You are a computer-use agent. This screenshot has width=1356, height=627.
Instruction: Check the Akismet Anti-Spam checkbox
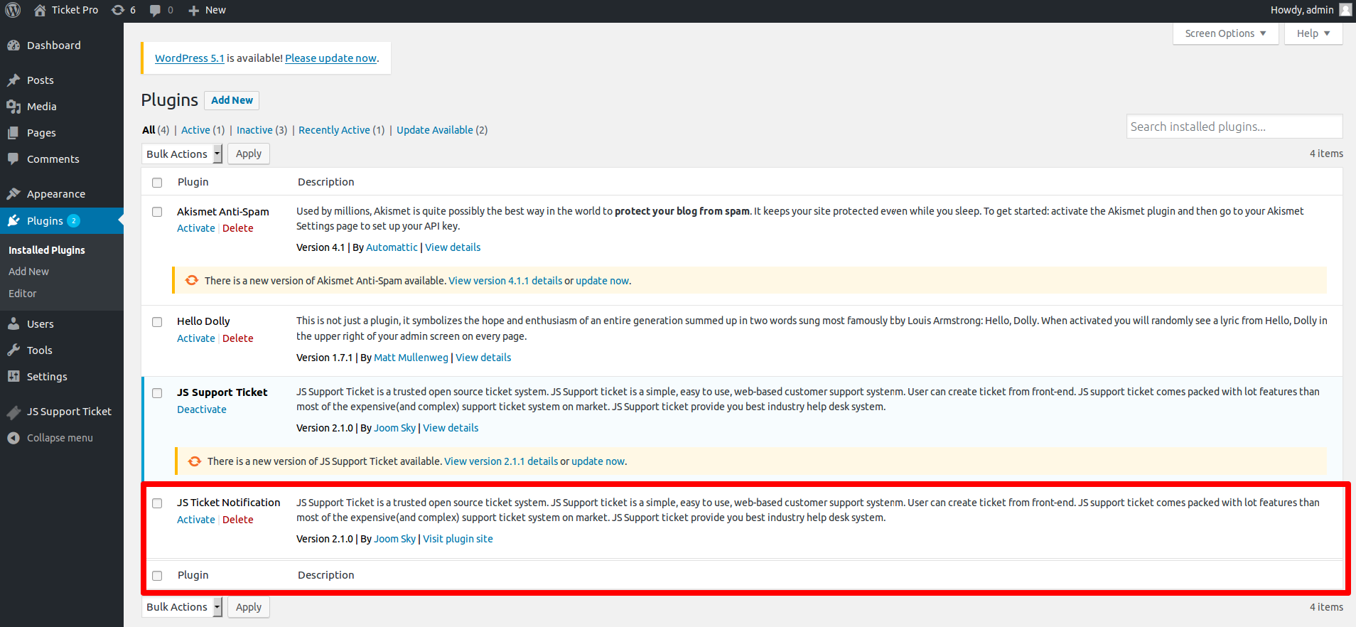click(x=157, y=212)
